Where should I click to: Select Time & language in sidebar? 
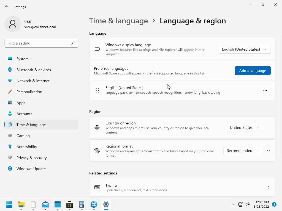[x=41, y=125]
